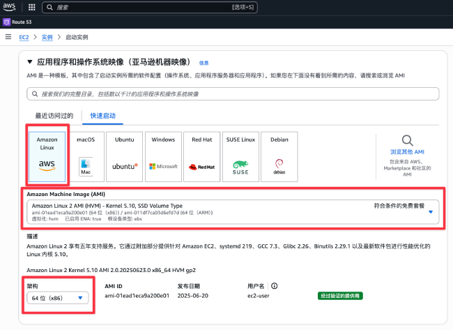Click the magnifier icon in AMI search box
The image size is (453, 330).
35,94
